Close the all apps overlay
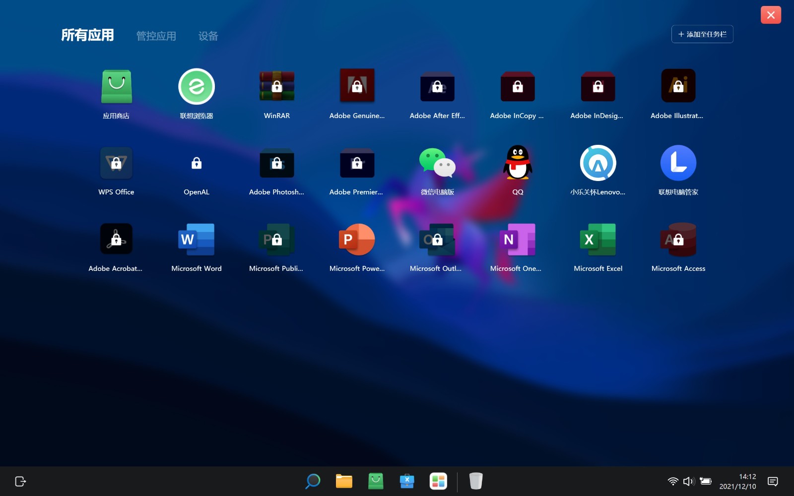794x496 pixels. click(x=771, y=15)
